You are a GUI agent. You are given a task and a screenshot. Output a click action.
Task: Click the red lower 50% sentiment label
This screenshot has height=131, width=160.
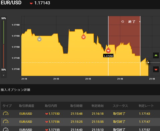pos(4,70)
